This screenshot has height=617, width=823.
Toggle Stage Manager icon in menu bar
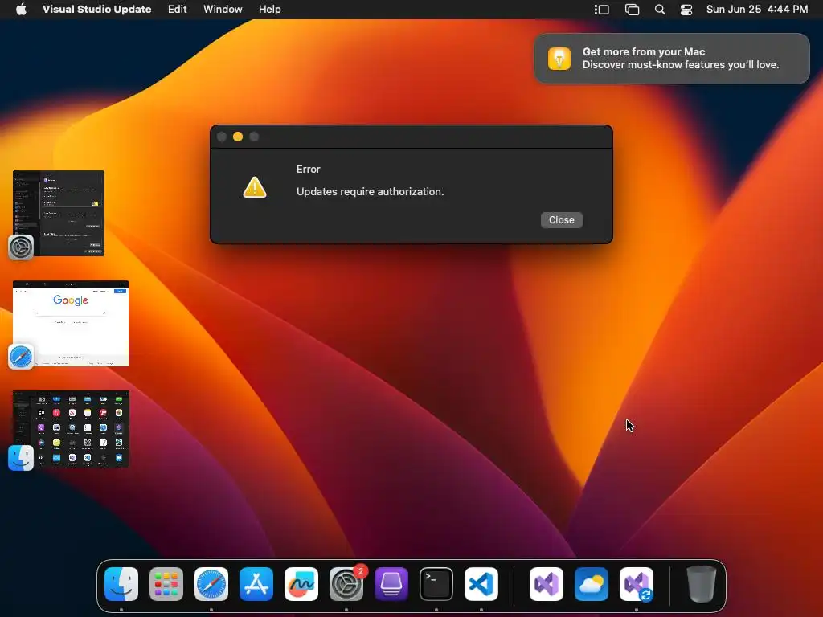pyautogui.click(x=601, y=10)
